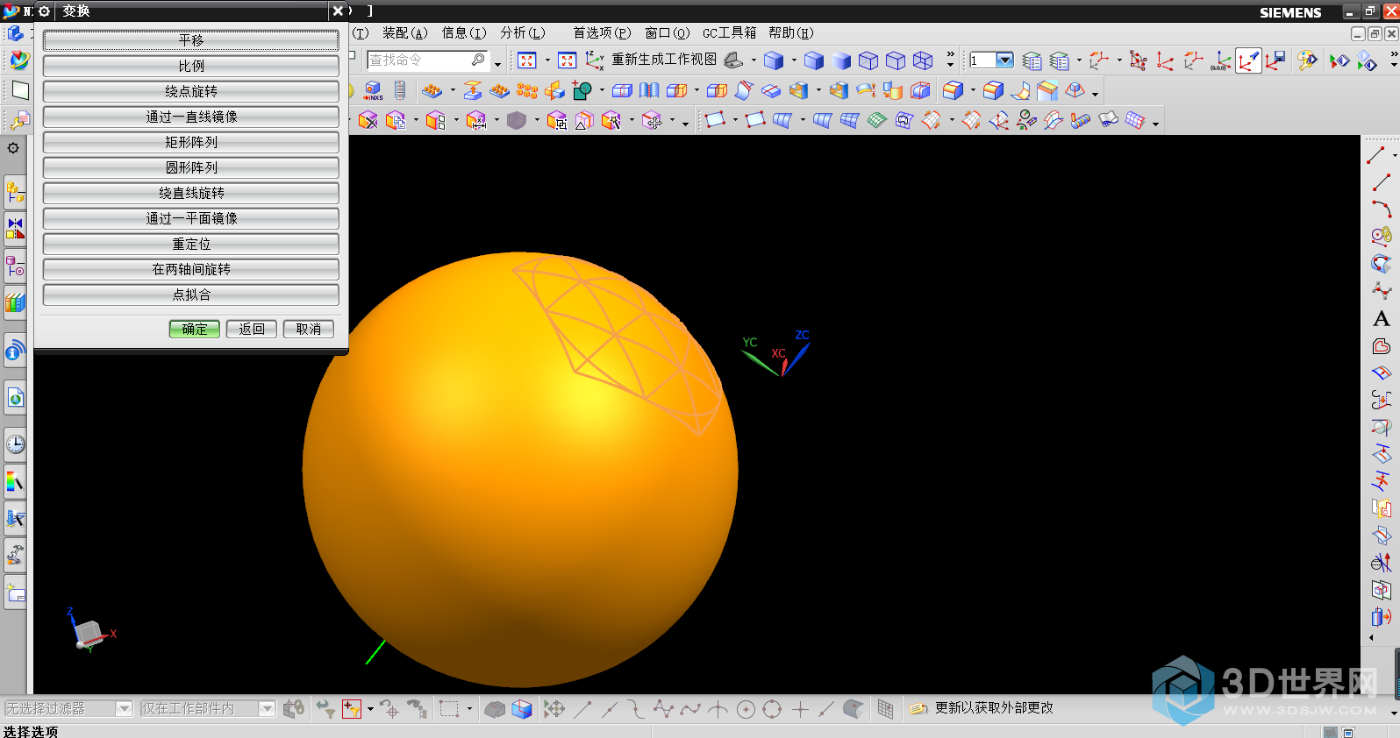This screenshot has width=1400, height=738.
Task: Select 通过一平面镜像 mirror through plane
Action: pyautogui.click(x=191, y=218)
